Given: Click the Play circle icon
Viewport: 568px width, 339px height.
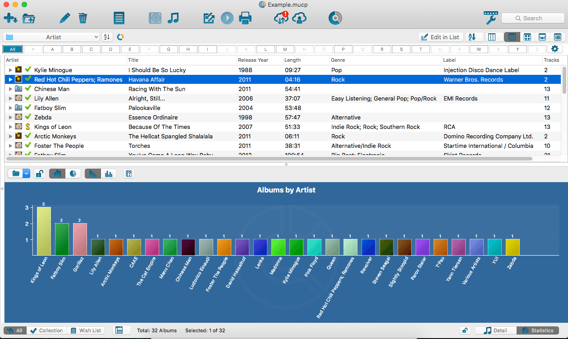Looking at the screenshot, I should tap(227, 18).
